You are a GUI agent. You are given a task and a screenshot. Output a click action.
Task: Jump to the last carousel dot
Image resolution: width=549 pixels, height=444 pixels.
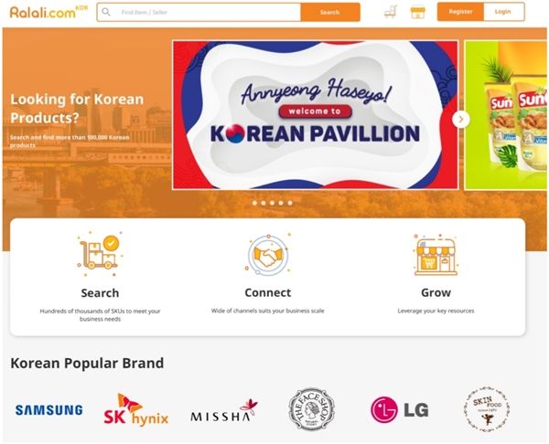290,203
